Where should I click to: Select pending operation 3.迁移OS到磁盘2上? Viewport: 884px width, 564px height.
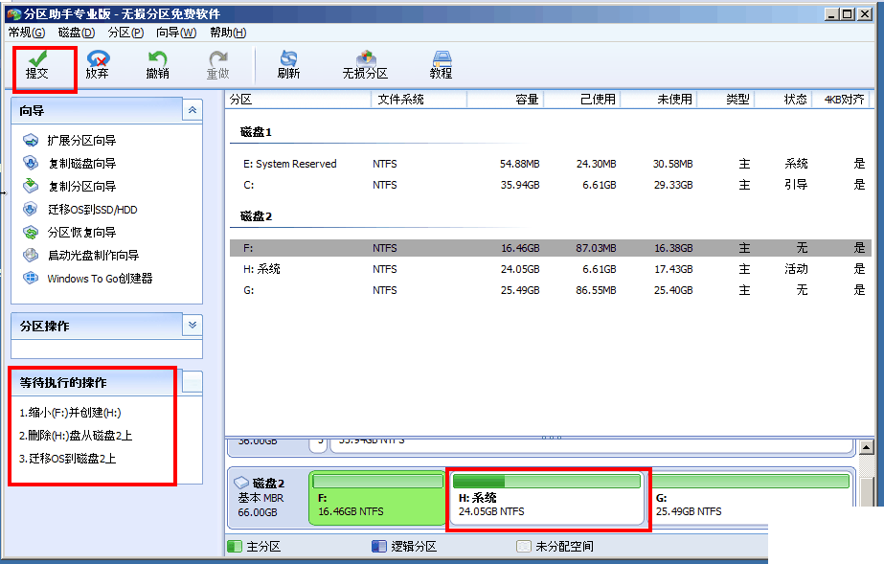[67, 459]
